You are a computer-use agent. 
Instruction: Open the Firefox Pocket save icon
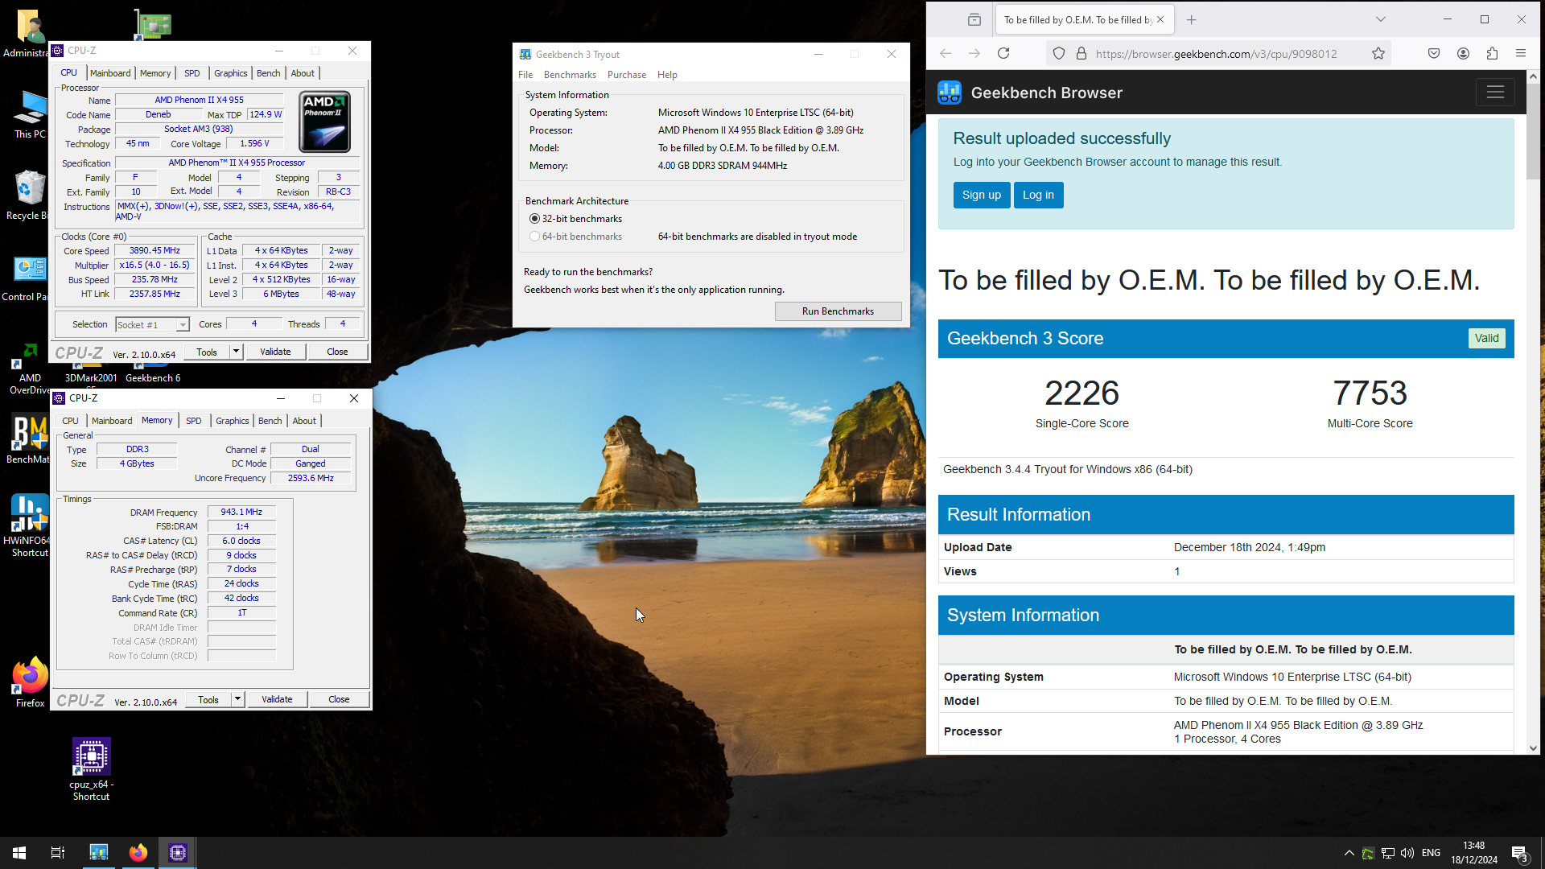(x=1434, y=53)
